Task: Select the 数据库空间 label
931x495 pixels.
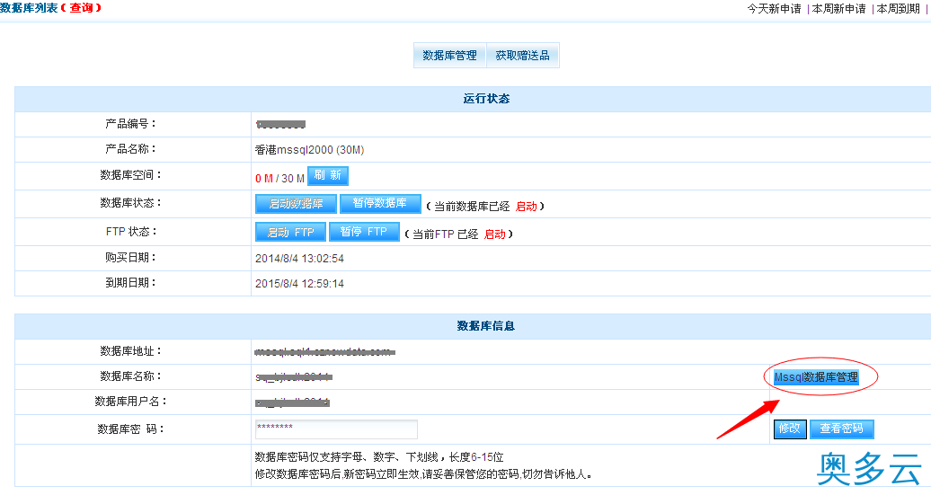Action: 130,175
